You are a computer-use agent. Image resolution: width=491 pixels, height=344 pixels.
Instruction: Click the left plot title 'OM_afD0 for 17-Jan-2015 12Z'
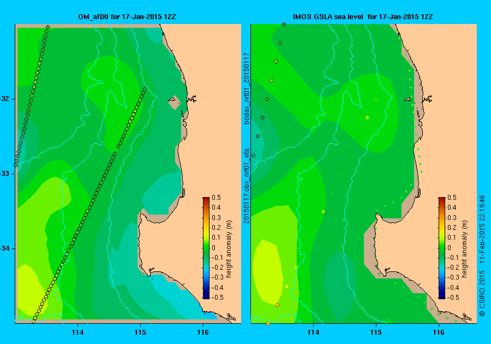point(127,17)
